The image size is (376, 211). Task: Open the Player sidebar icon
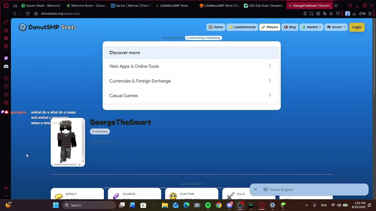pyautogui.click(x=6, y=78)
